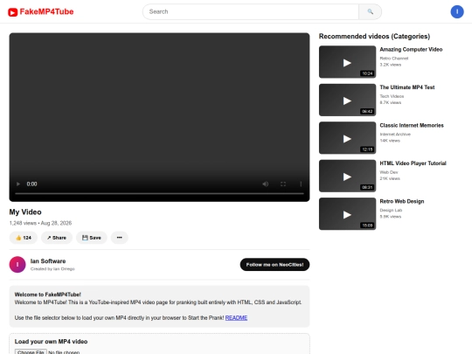Click the HTML Video Player Tutorial title
Image resolution: width=472 pixels, height=354 pixels.
[x=413, y=163]
